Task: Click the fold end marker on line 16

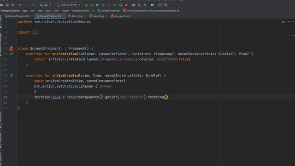Action: tap(17, 65)
